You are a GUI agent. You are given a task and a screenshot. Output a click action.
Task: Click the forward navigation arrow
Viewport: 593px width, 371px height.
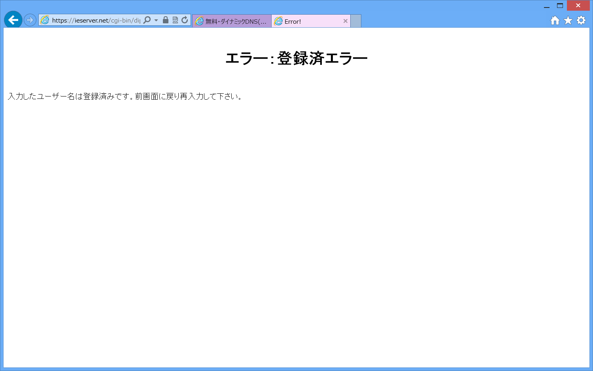click(30, 20)
